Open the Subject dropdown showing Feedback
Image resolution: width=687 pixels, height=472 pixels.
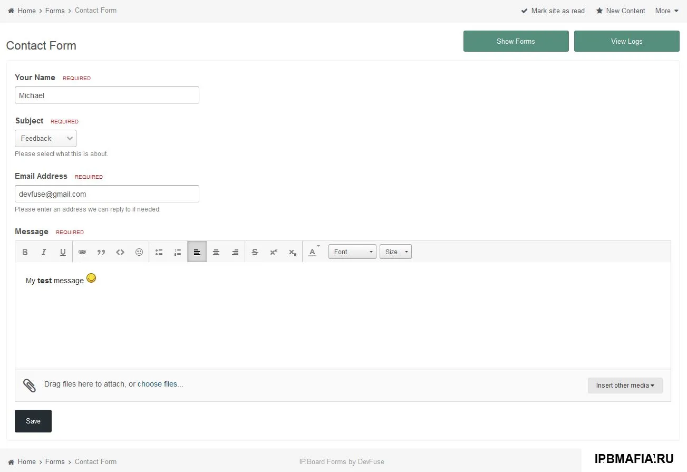coord(46,139)
